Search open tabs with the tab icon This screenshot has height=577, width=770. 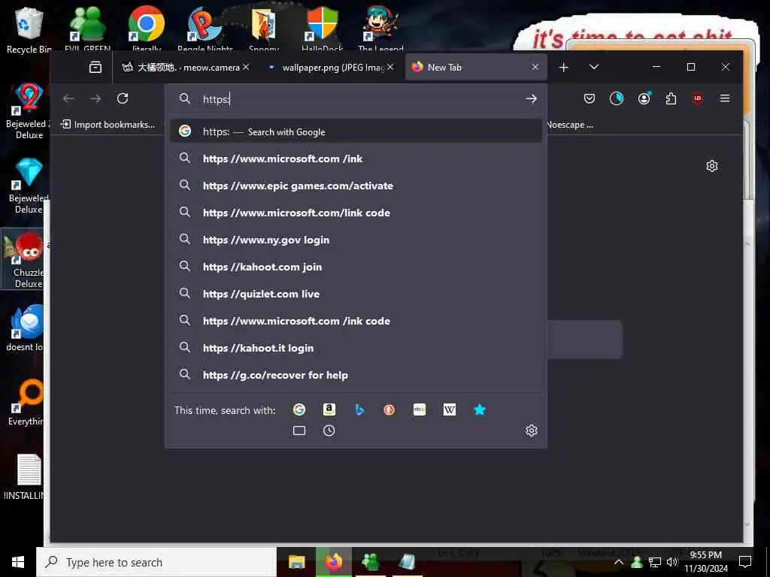tap(299, 430)
